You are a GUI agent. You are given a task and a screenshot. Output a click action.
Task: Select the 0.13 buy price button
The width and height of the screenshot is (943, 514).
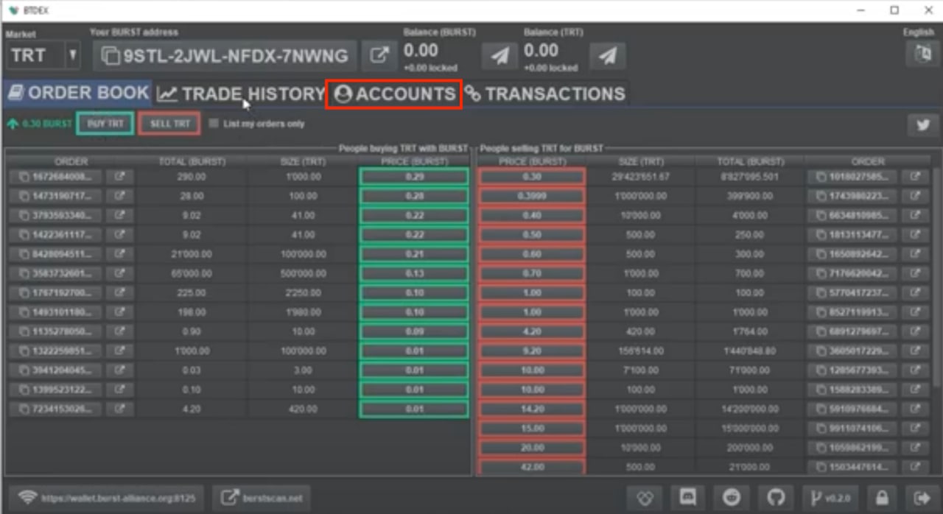pos(413,274)
